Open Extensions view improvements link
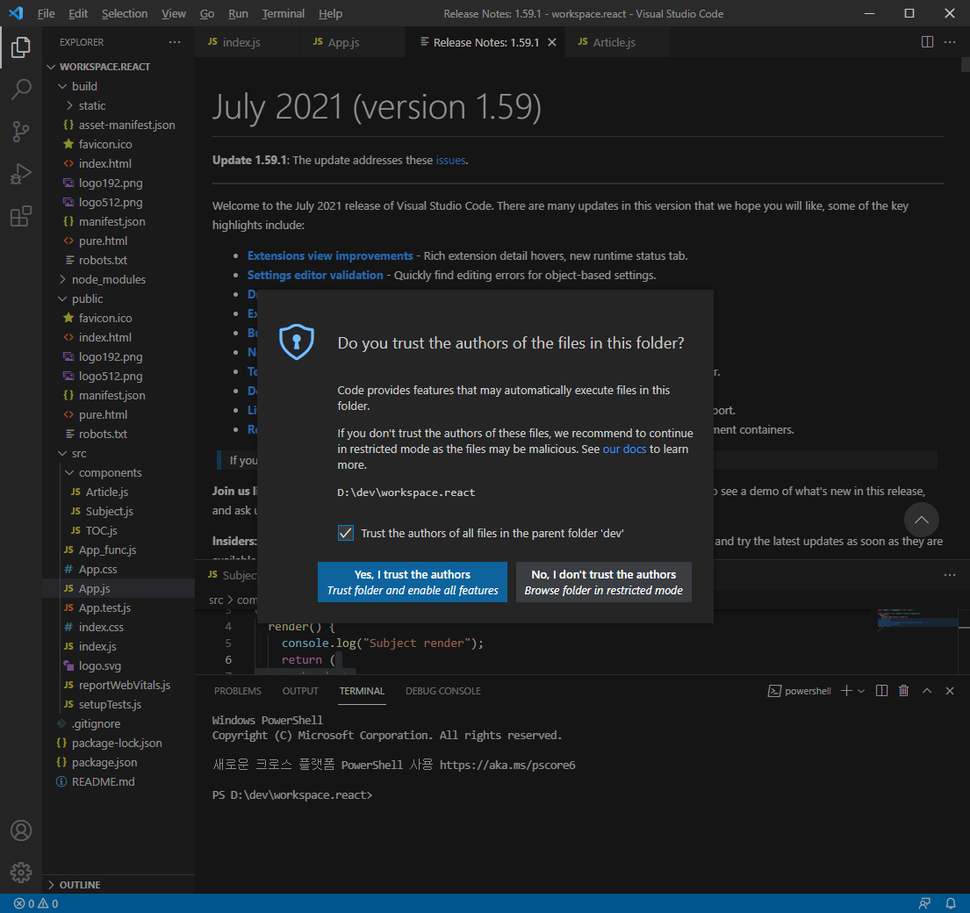The height and width of the screenshot is (913, 970). click(x=330, y=255)
